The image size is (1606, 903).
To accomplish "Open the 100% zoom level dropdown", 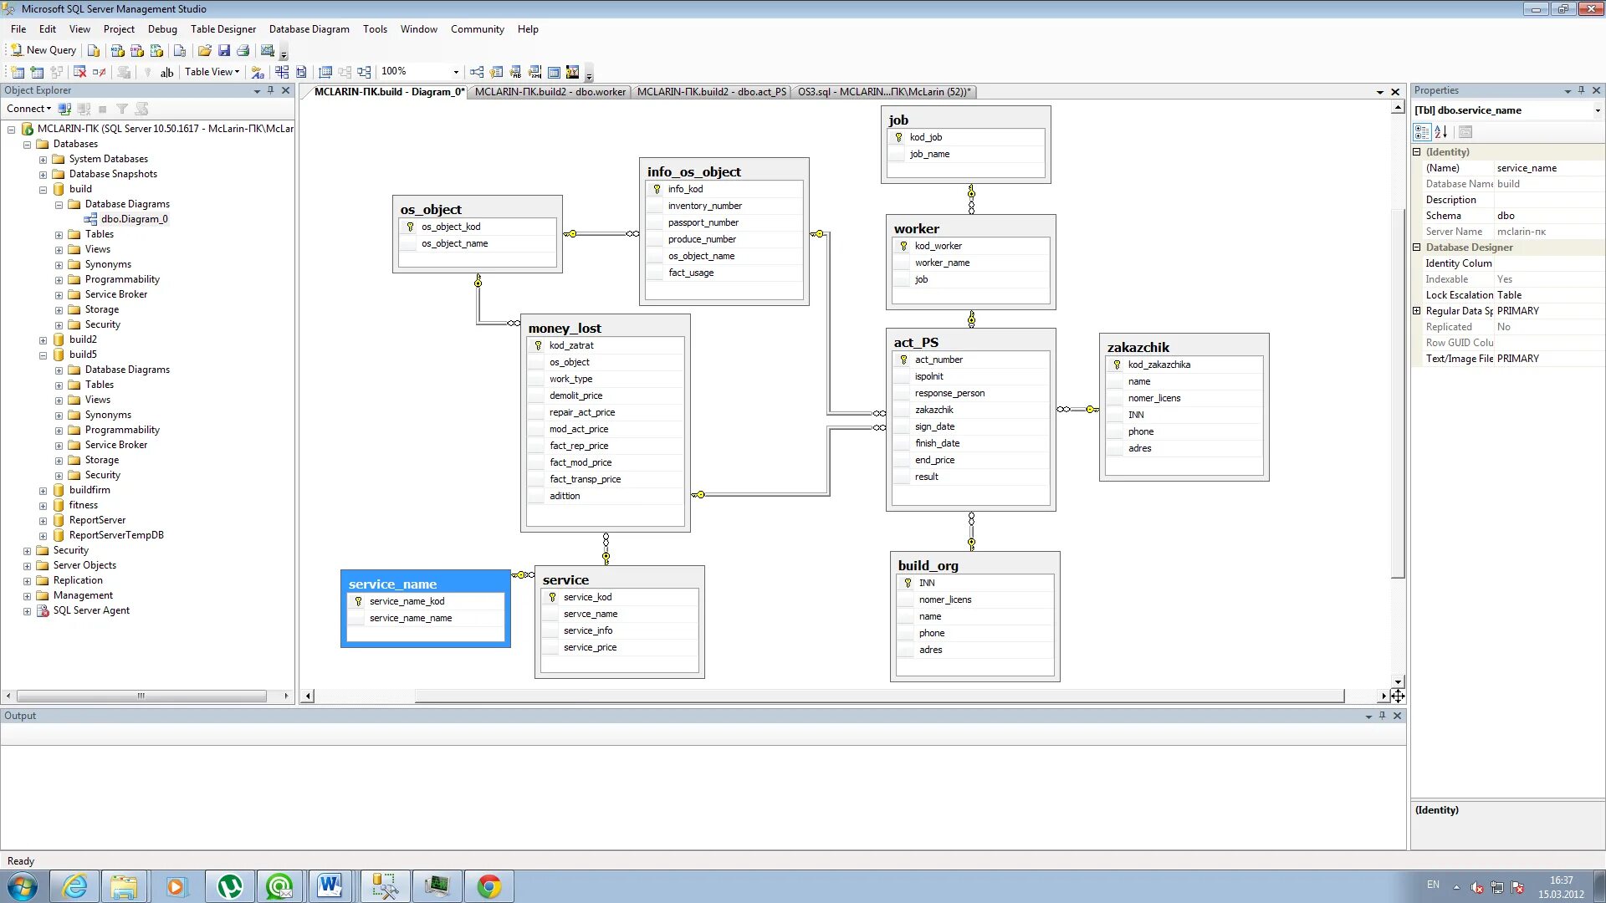I will tap(456, 72).
